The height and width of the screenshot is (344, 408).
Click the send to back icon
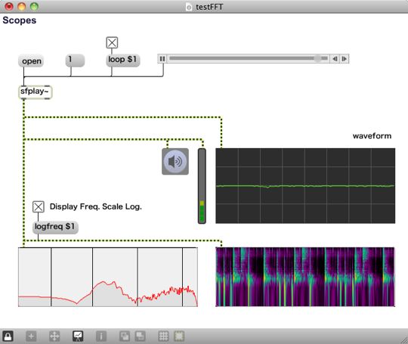[x=140, y=336]
